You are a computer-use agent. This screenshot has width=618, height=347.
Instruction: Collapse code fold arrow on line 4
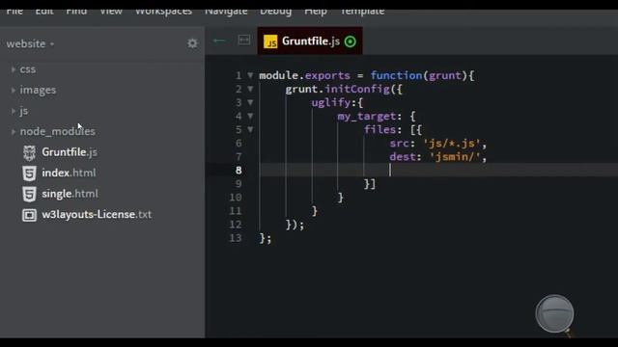[x=250, y=116]
